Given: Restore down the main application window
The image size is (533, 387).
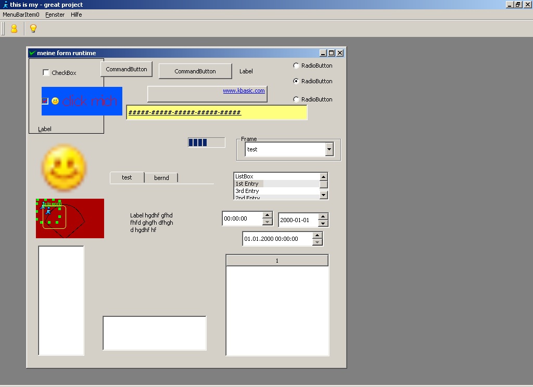Looking at the screenshot, I should pos(518,5).
